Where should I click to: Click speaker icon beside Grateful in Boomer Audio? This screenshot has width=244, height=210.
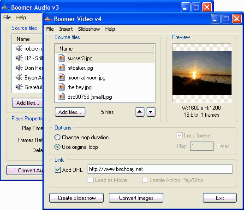pos(19,87)
